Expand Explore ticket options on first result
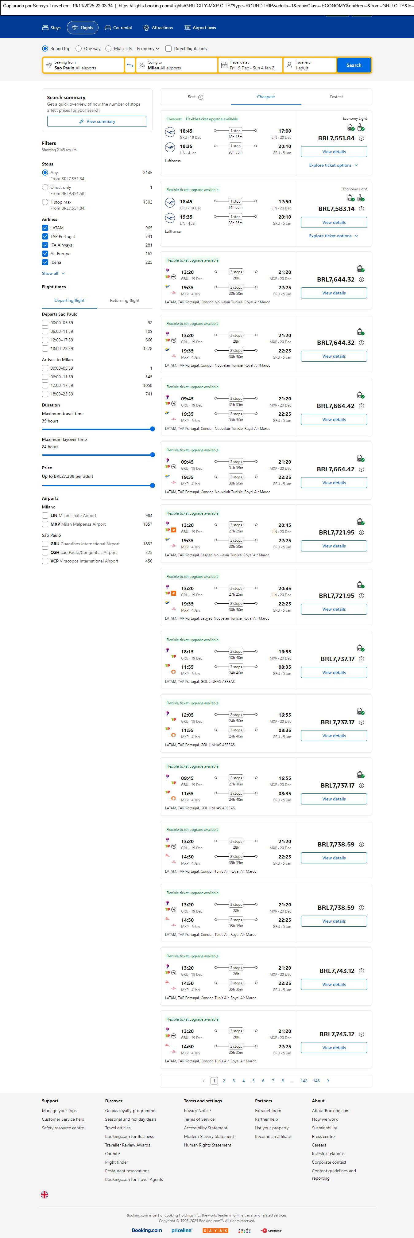The height and width of the screenshot is (1238, 414). pos(333,165)
